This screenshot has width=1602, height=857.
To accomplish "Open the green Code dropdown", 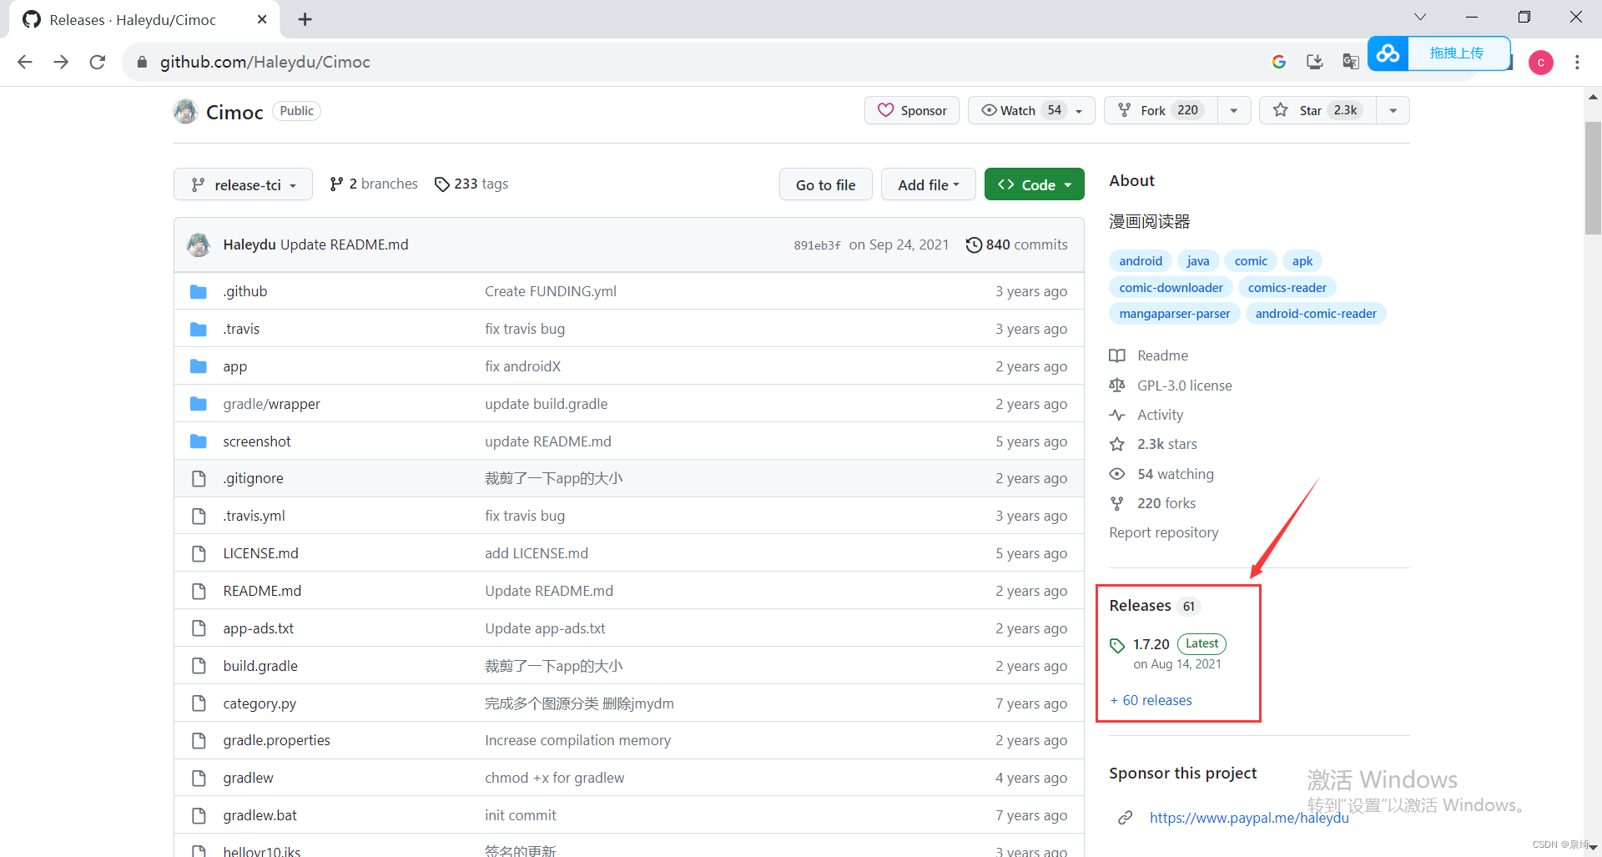I will click(x=1034, y=184).
